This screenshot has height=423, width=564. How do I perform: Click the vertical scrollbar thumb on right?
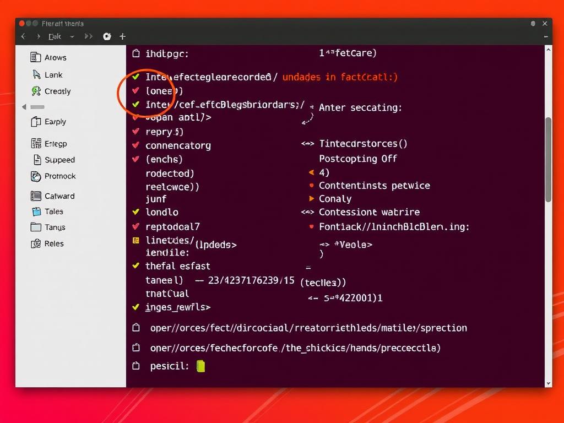[548, 160]
